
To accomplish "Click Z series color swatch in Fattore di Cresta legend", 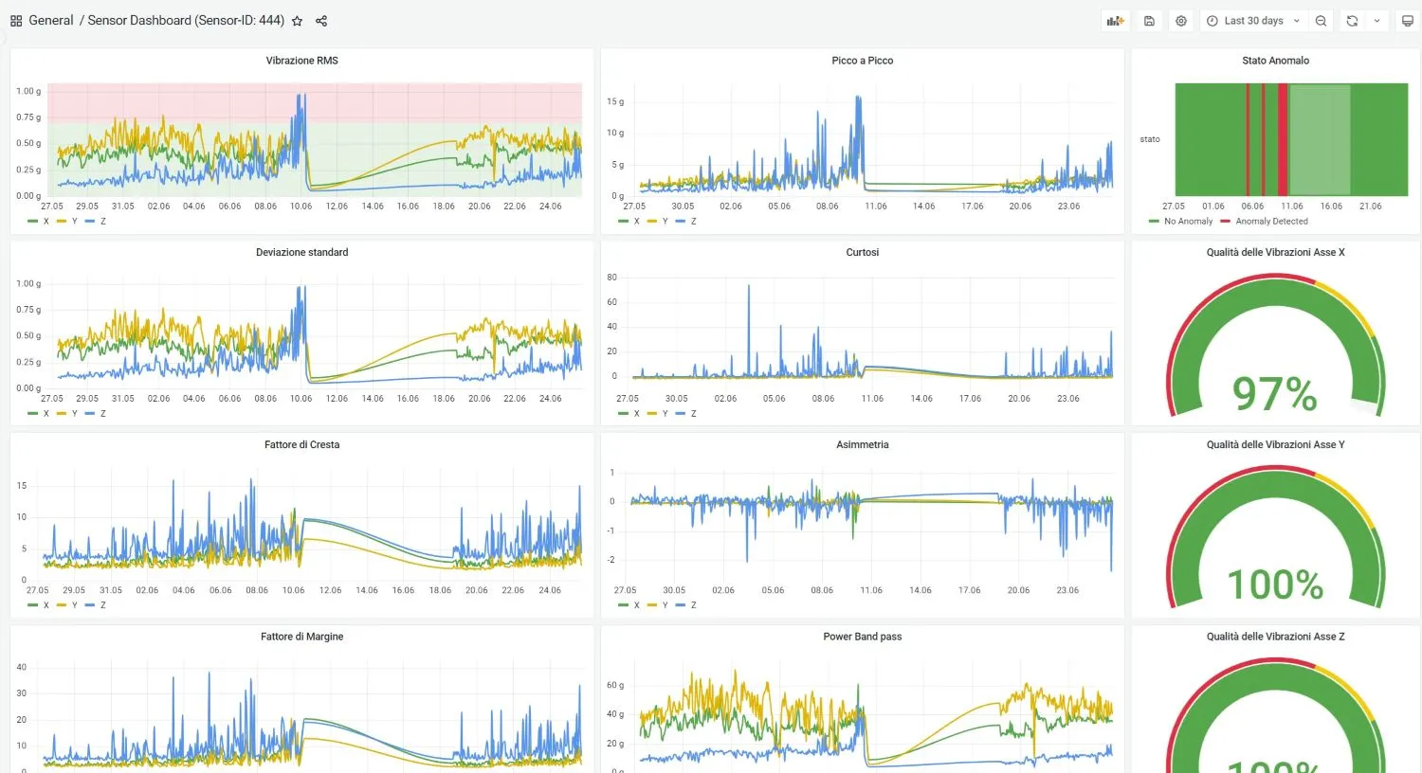I will (90, 605).
